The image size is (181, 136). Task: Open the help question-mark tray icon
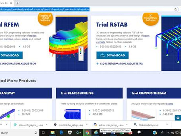(155, 133)
